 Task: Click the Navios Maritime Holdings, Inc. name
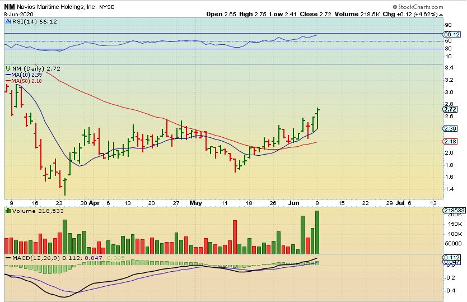pos(57,7)
